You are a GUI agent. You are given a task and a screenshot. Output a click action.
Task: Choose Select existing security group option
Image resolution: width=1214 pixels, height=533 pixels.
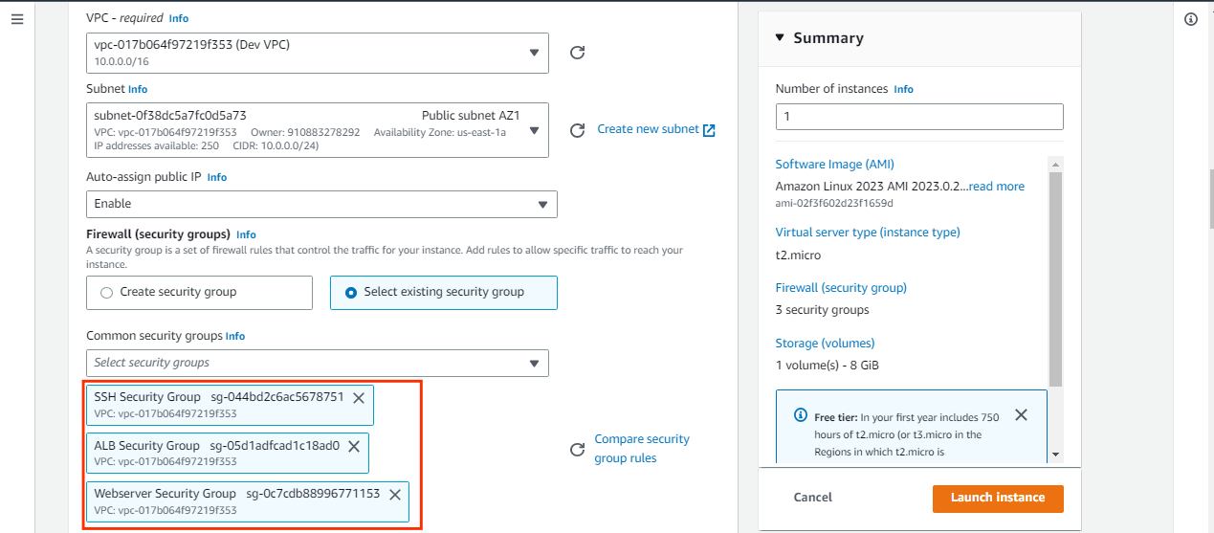click(444, 293)
